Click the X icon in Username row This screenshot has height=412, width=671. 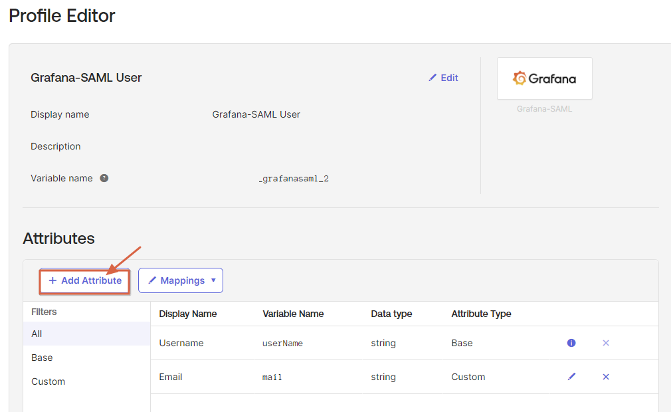pos(606,343)
